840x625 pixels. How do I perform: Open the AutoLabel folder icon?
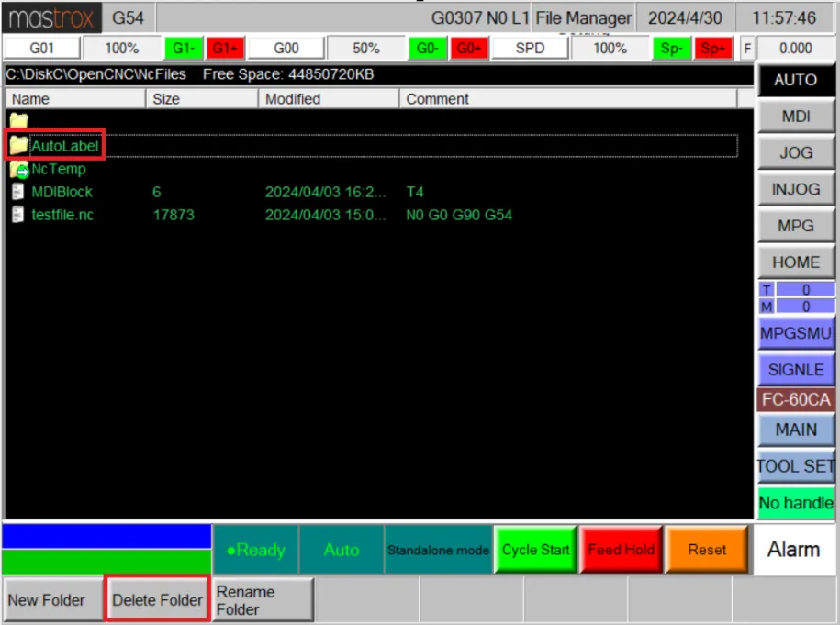(x=18, y=145)
